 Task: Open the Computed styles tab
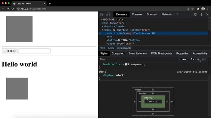(118, 53)
